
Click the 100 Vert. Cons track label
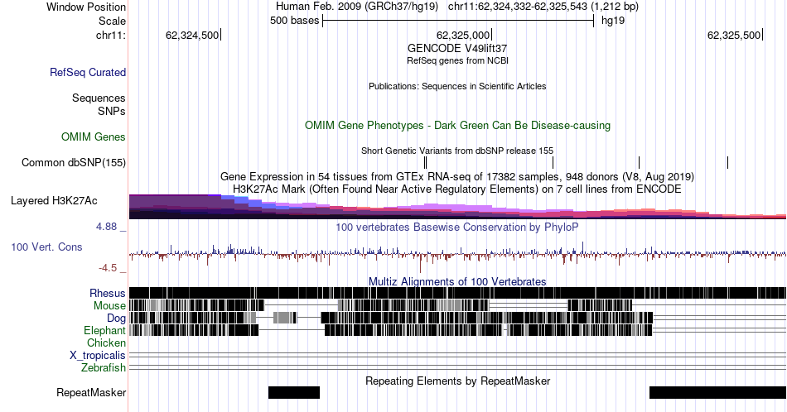click(x=46, y=247)
